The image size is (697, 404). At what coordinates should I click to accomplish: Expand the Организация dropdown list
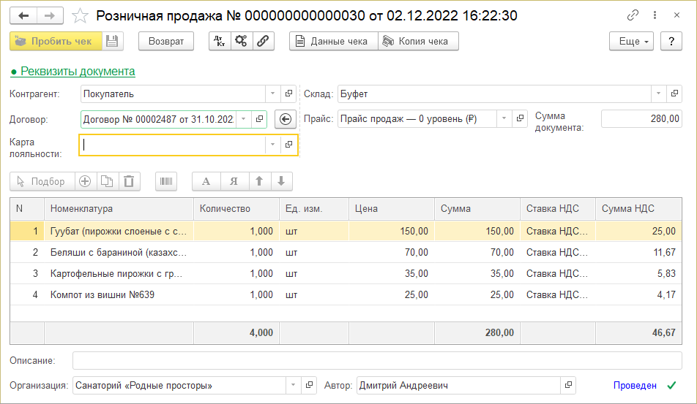click(x=293, y=386)
